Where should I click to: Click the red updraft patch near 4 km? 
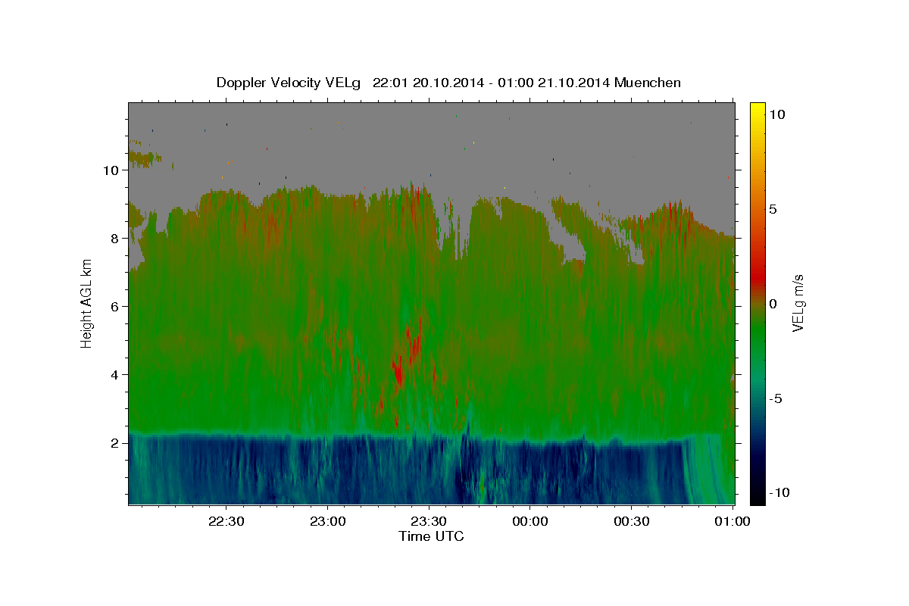point(398,371)
